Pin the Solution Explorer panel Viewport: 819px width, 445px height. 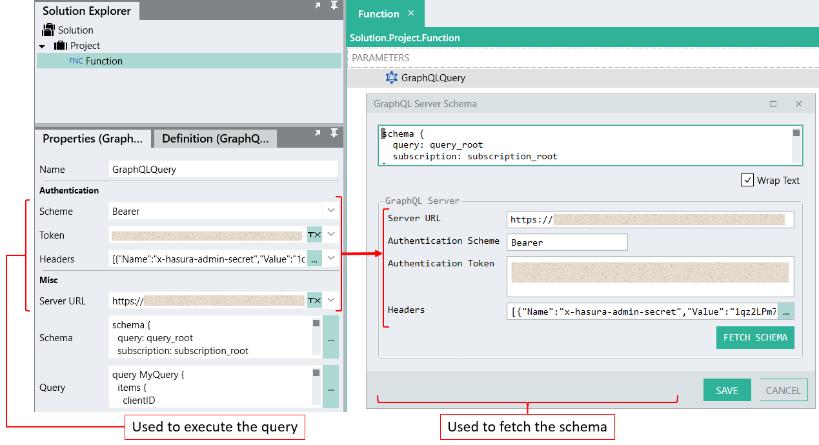[x=334, y=6]
